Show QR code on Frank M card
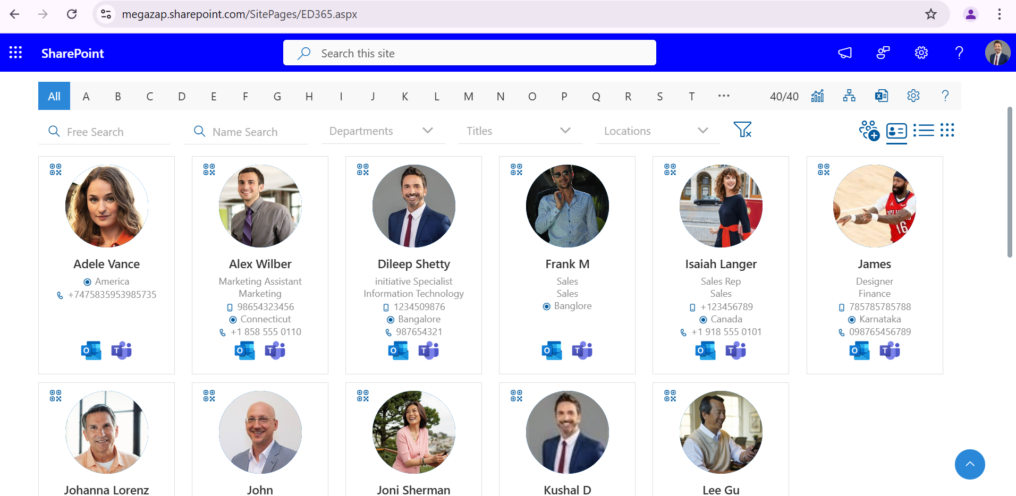This screenshot has height=496, width=1016. (x=517, y=170)
